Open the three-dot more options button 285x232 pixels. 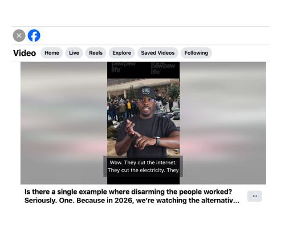tap(255, 196)
